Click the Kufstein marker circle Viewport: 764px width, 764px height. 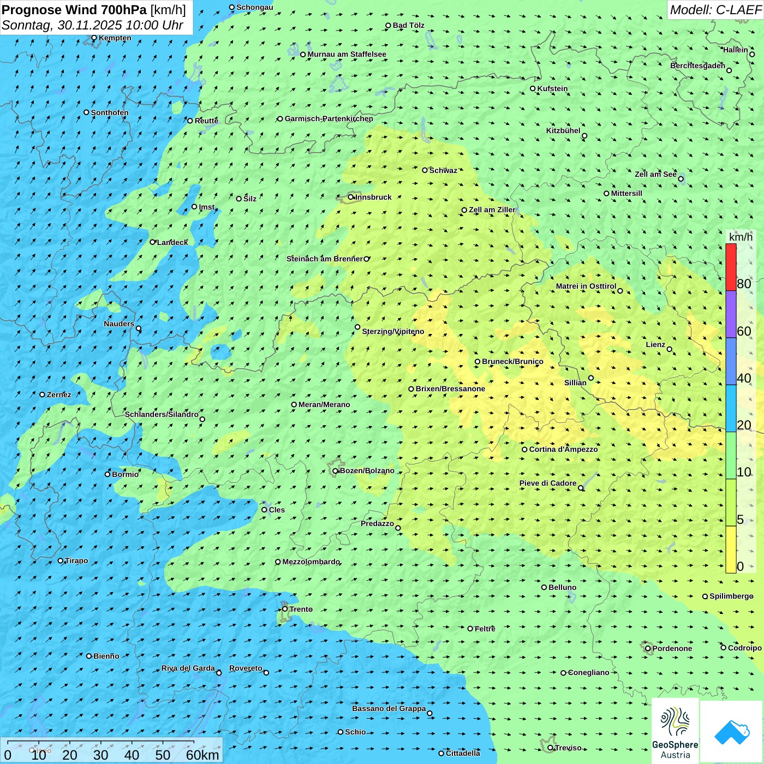pos(533,88)
